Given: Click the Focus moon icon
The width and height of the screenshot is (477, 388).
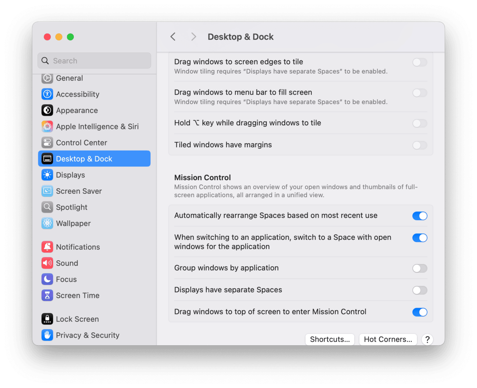Looking at the screenshot, I should [47, 279].
